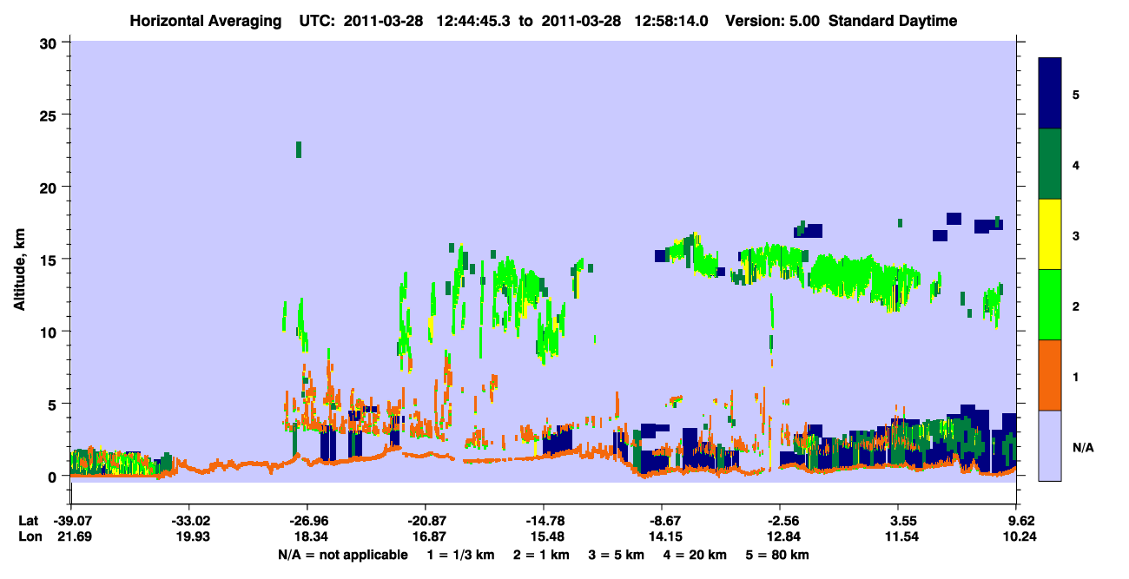Click the y-axis tick label 10
This screenshot has width=1129, height=579.
(50, 332)
